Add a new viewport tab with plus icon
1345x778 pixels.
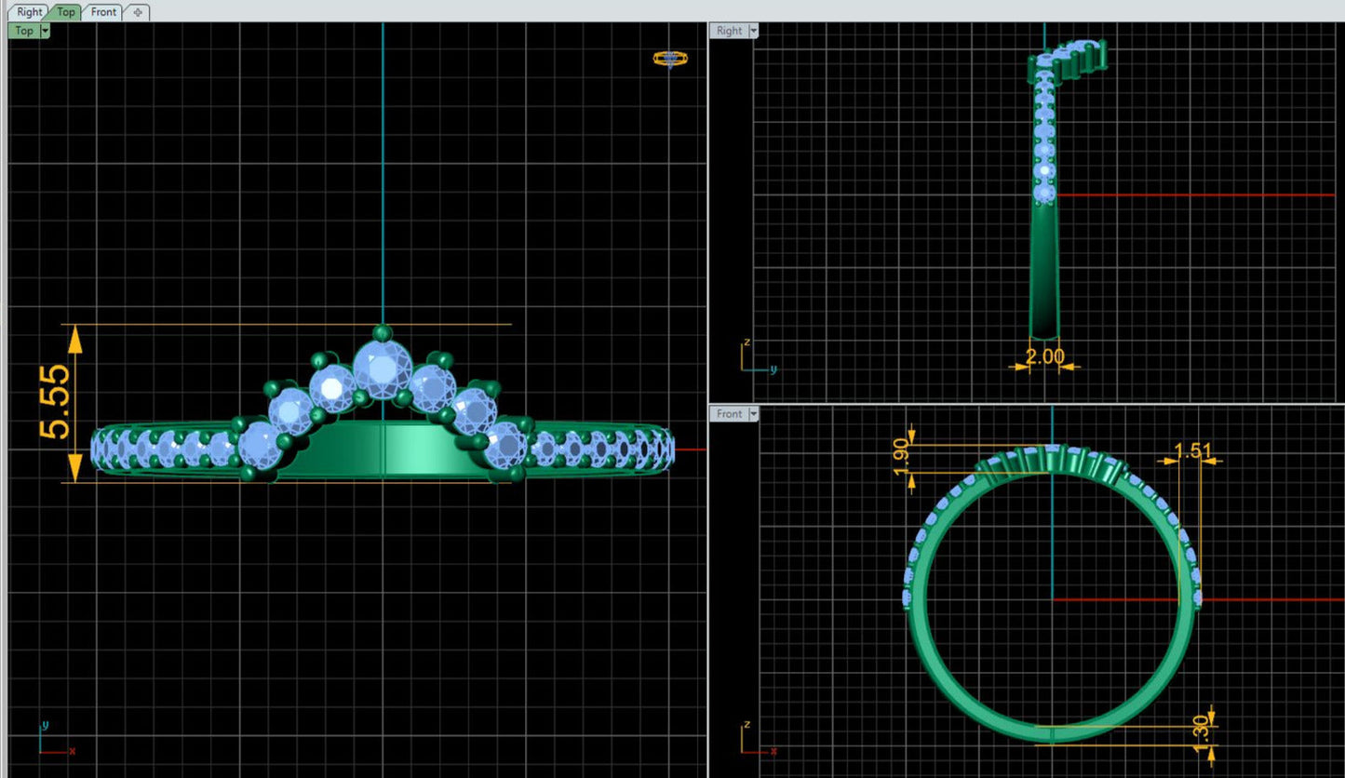138,12
